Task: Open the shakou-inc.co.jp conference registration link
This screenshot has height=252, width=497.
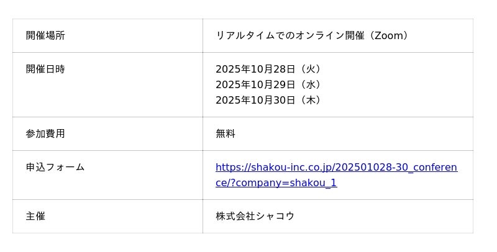Action: pos(336,168)
